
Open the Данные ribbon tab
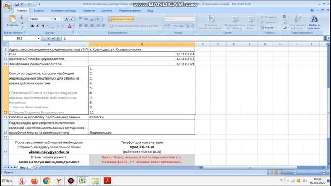pyautogui.click(x=107, y=10)
